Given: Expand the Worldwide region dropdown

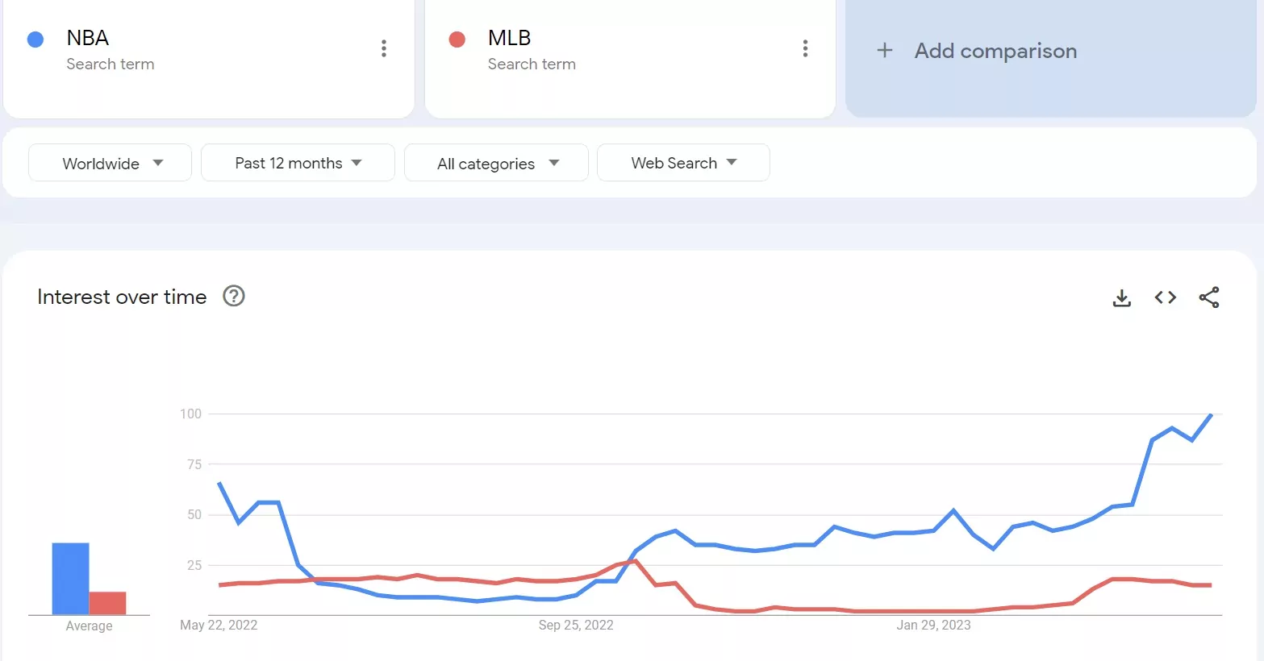Looking at the screenshot, I should pyautogui.click(x=111, y=163).
